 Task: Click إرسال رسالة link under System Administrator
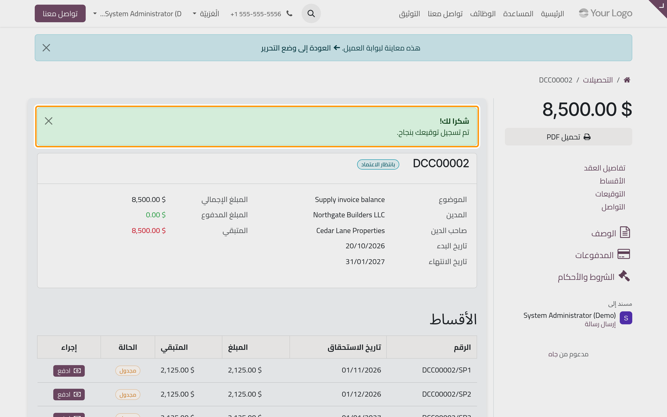click(600, 324)
